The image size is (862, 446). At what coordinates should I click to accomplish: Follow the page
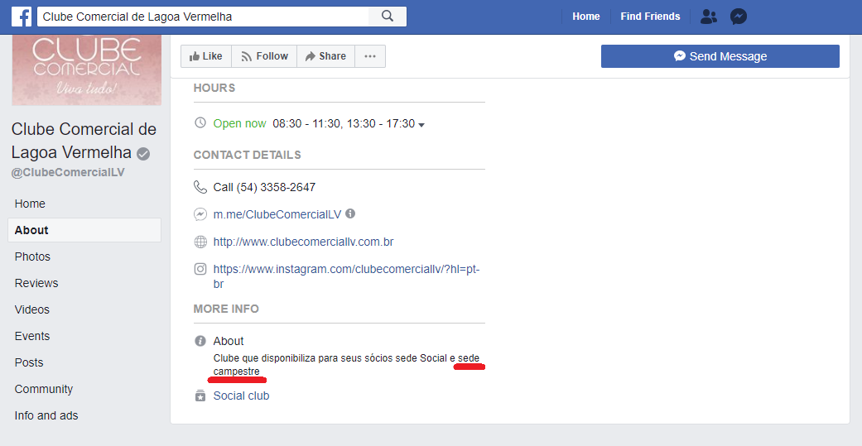pyautogui.click(x=264, y=56)
